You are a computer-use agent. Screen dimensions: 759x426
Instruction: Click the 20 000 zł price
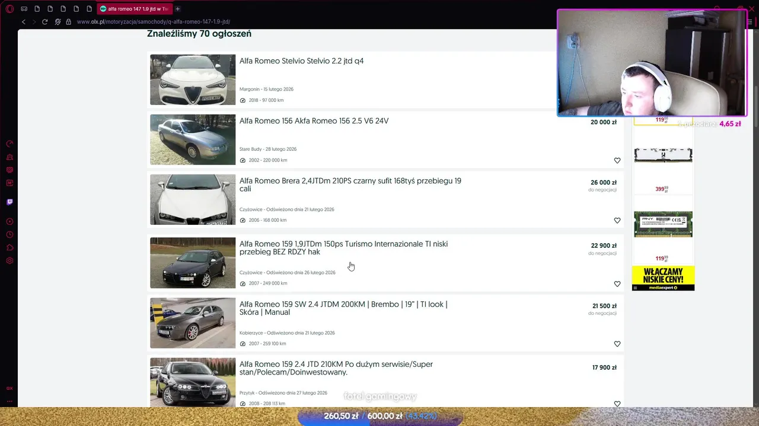[604, 122]
